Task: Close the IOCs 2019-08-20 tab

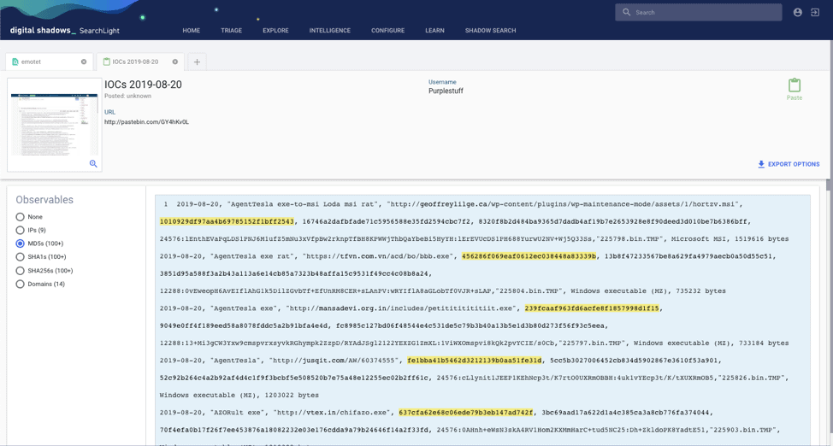Action: (x=174, y=62)
